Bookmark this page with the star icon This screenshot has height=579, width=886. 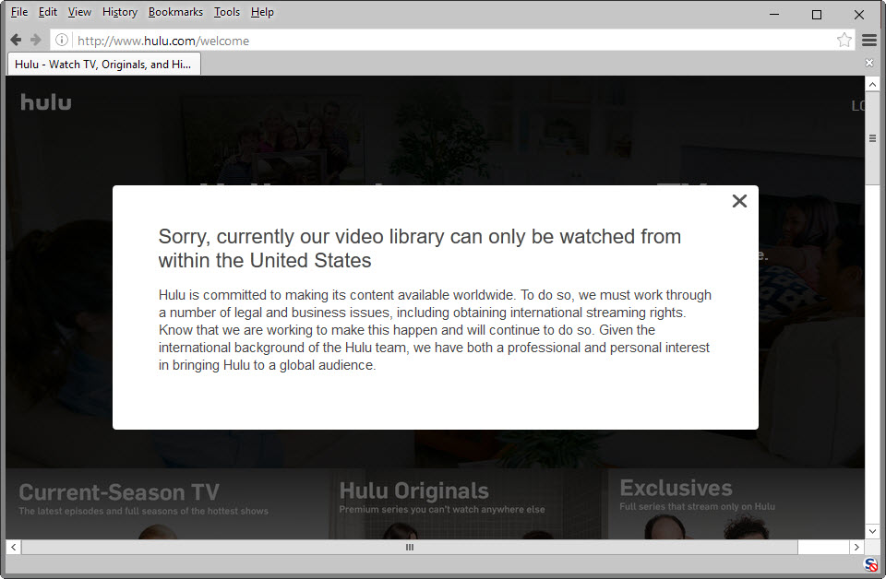pos(844,40)
